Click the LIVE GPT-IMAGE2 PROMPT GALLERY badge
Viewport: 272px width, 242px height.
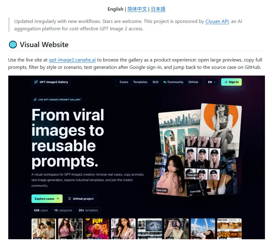pyautogui.click(x=57, y=100)
